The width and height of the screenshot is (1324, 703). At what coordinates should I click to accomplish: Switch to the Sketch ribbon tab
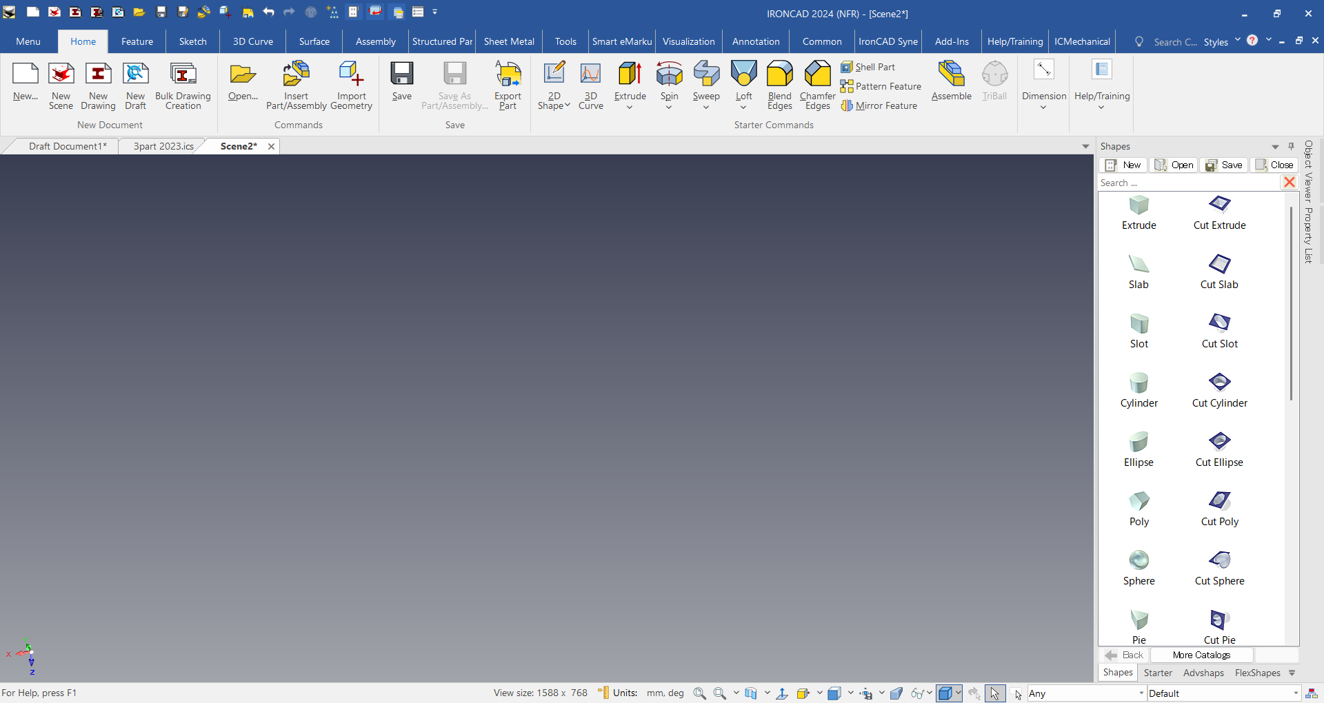192,41
